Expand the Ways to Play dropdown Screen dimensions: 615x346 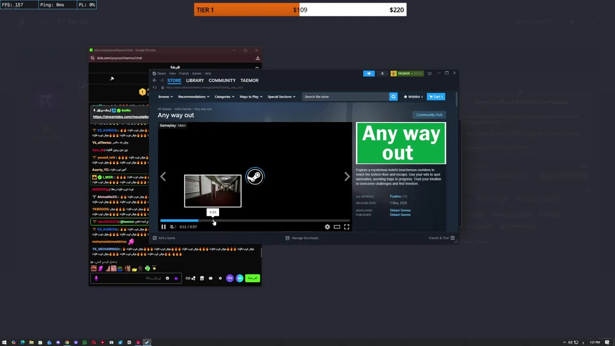click(251, 97)
